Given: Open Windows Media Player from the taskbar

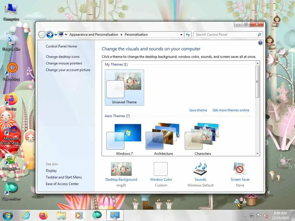Looking at the screenshot, I should click(x=79, y=215).
